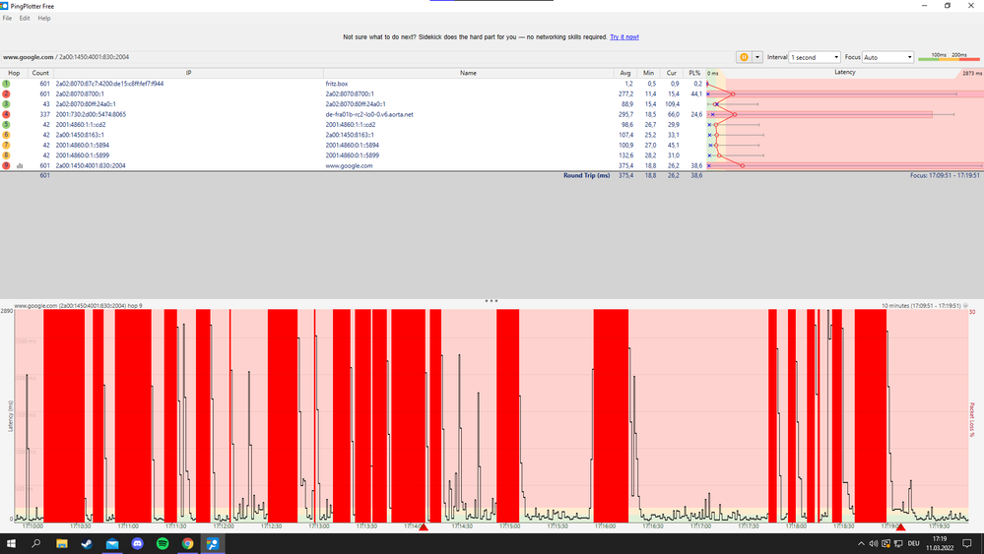984x554 pixels.
Task: Open the Focus 'Auto' dropdown
Action: tap(887, 57)
